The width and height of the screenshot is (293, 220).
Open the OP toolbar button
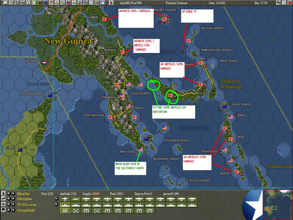point(91,3)
